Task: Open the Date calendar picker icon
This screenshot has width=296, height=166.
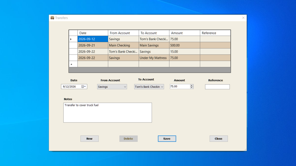Action: tap(84, 86)
